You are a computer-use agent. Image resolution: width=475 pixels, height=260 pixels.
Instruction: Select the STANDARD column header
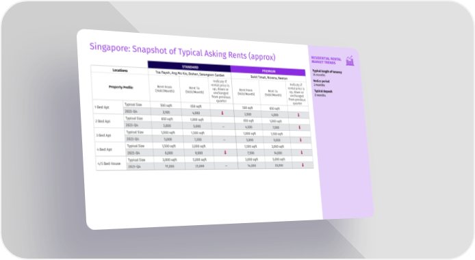click(x=190, y=66)
